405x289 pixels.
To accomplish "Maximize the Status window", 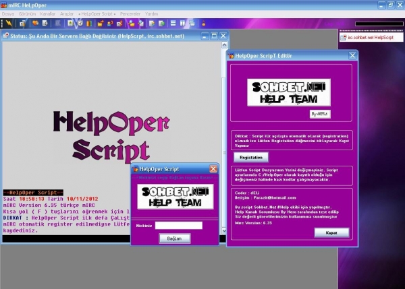I will (x=214, y=36).
